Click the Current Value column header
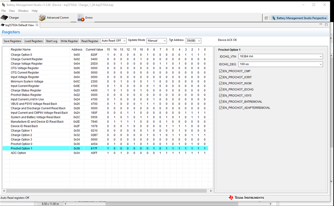Image resolution: width=334 pixels, height=206 pixels. (x=94, y=50)
